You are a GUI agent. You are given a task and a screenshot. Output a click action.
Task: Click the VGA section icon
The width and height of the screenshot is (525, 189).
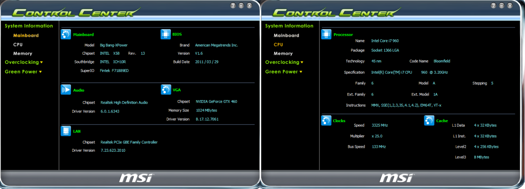click(x=166, y=90)
